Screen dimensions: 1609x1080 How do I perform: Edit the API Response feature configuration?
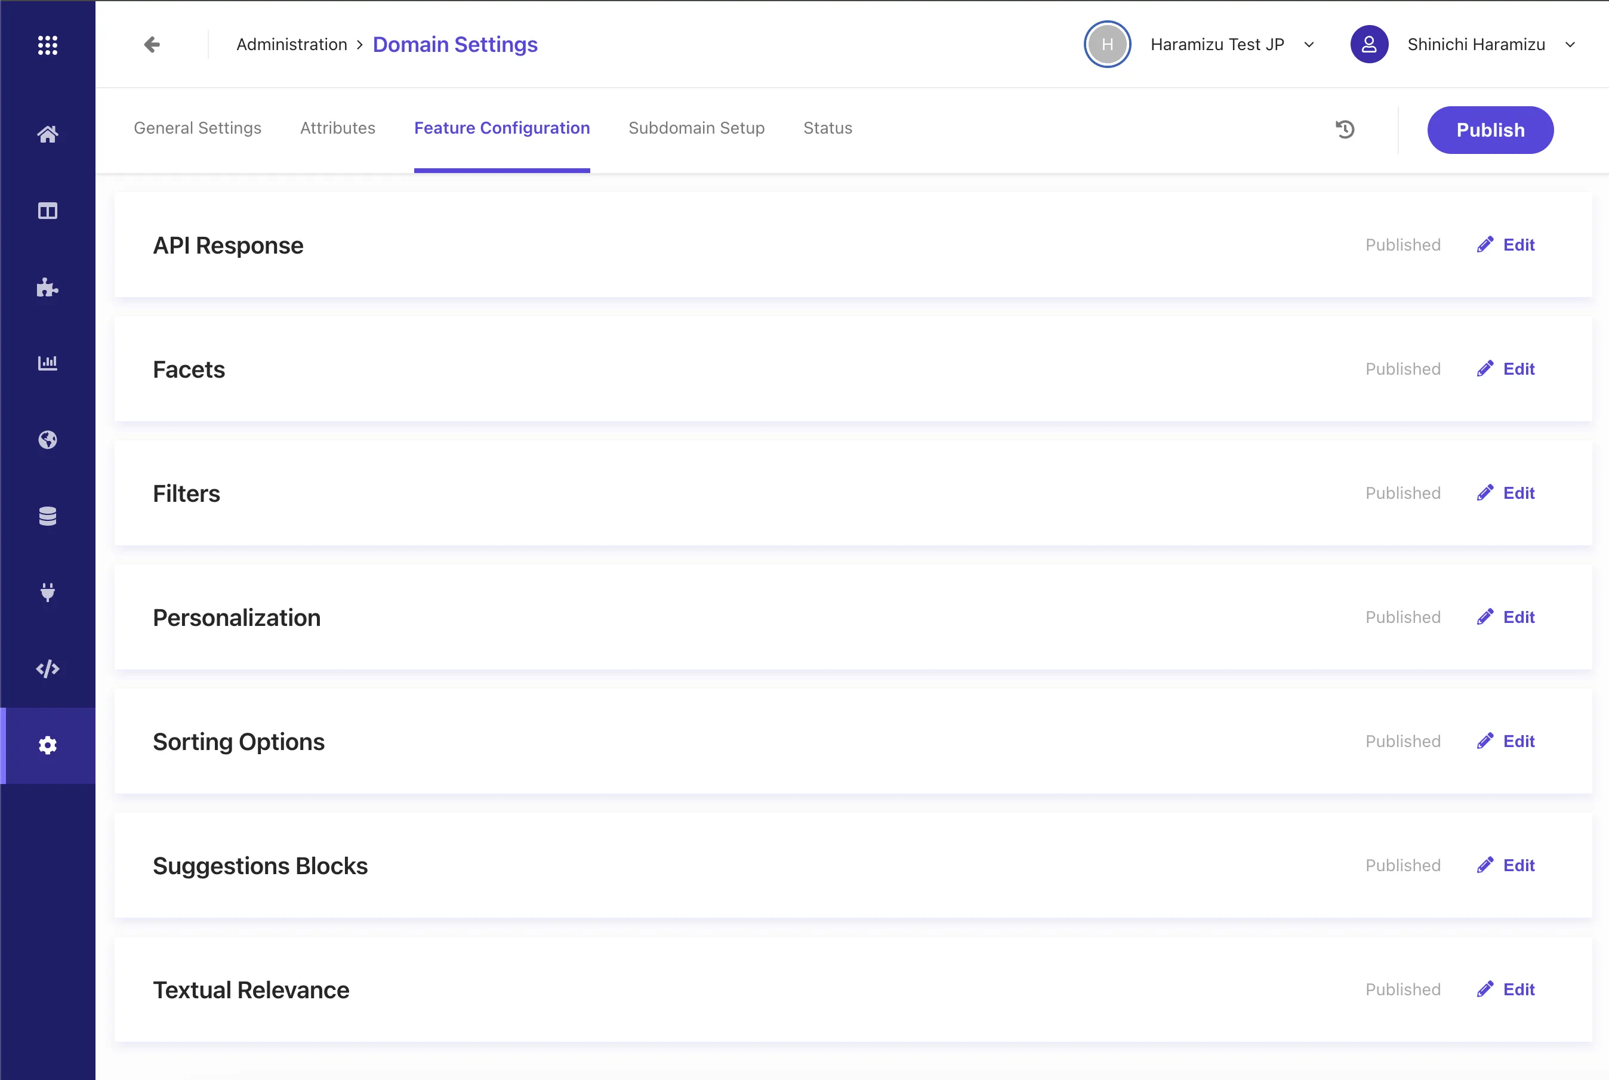coord(1505,245)
